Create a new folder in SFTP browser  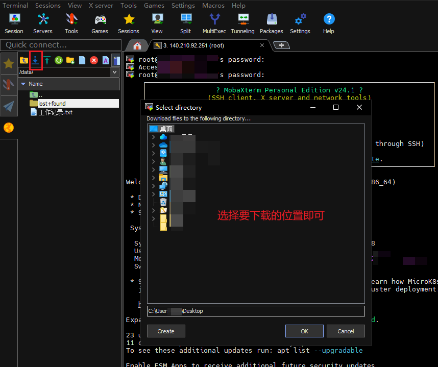pyautogui.click(x=70, y=60)
